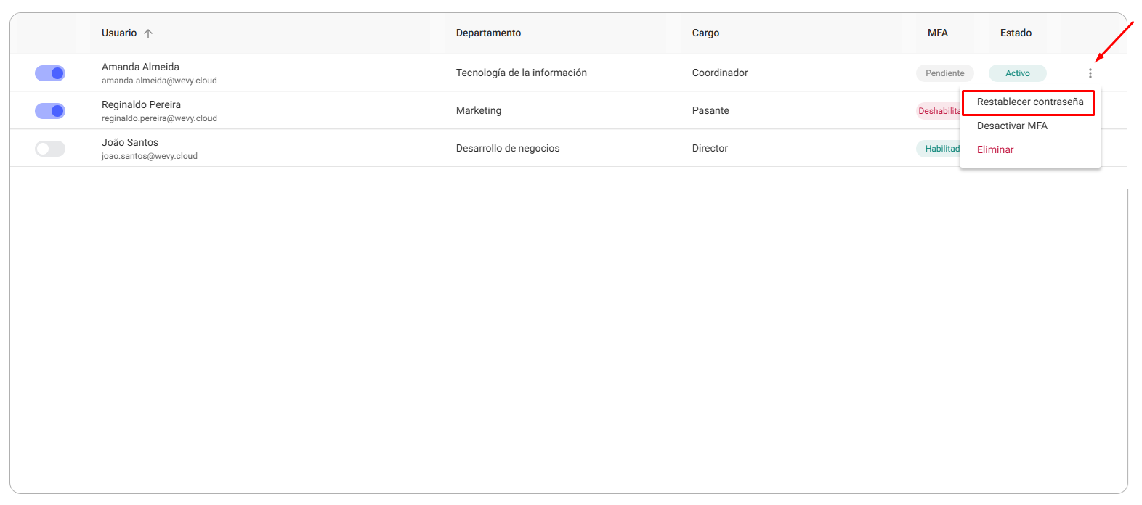This screenshot has height=505, width=1142.
Task: Click the Departamento column header
Action: click(488, 33)
